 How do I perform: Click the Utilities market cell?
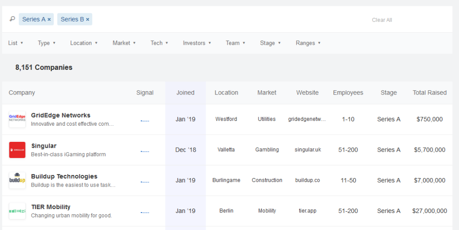267,119
